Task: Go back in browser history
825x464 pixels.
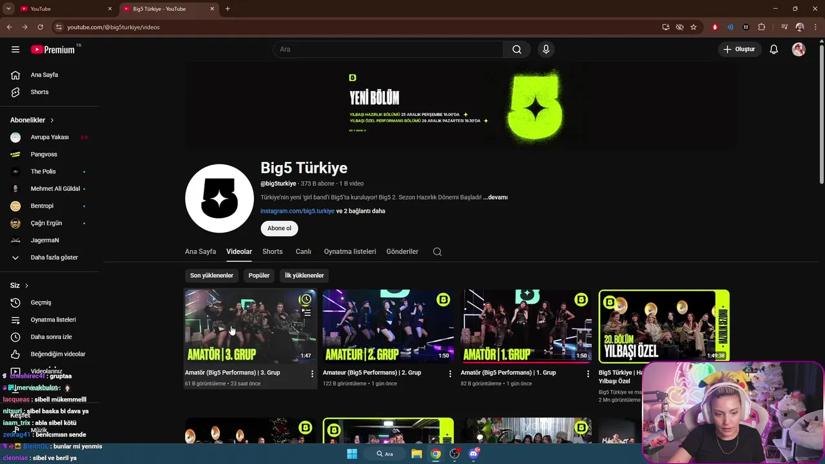Action: [9, 27]
